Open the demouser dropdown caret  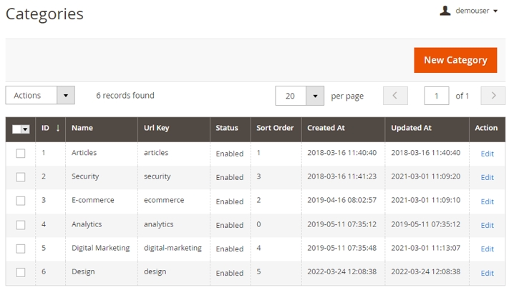coord(495,11)
